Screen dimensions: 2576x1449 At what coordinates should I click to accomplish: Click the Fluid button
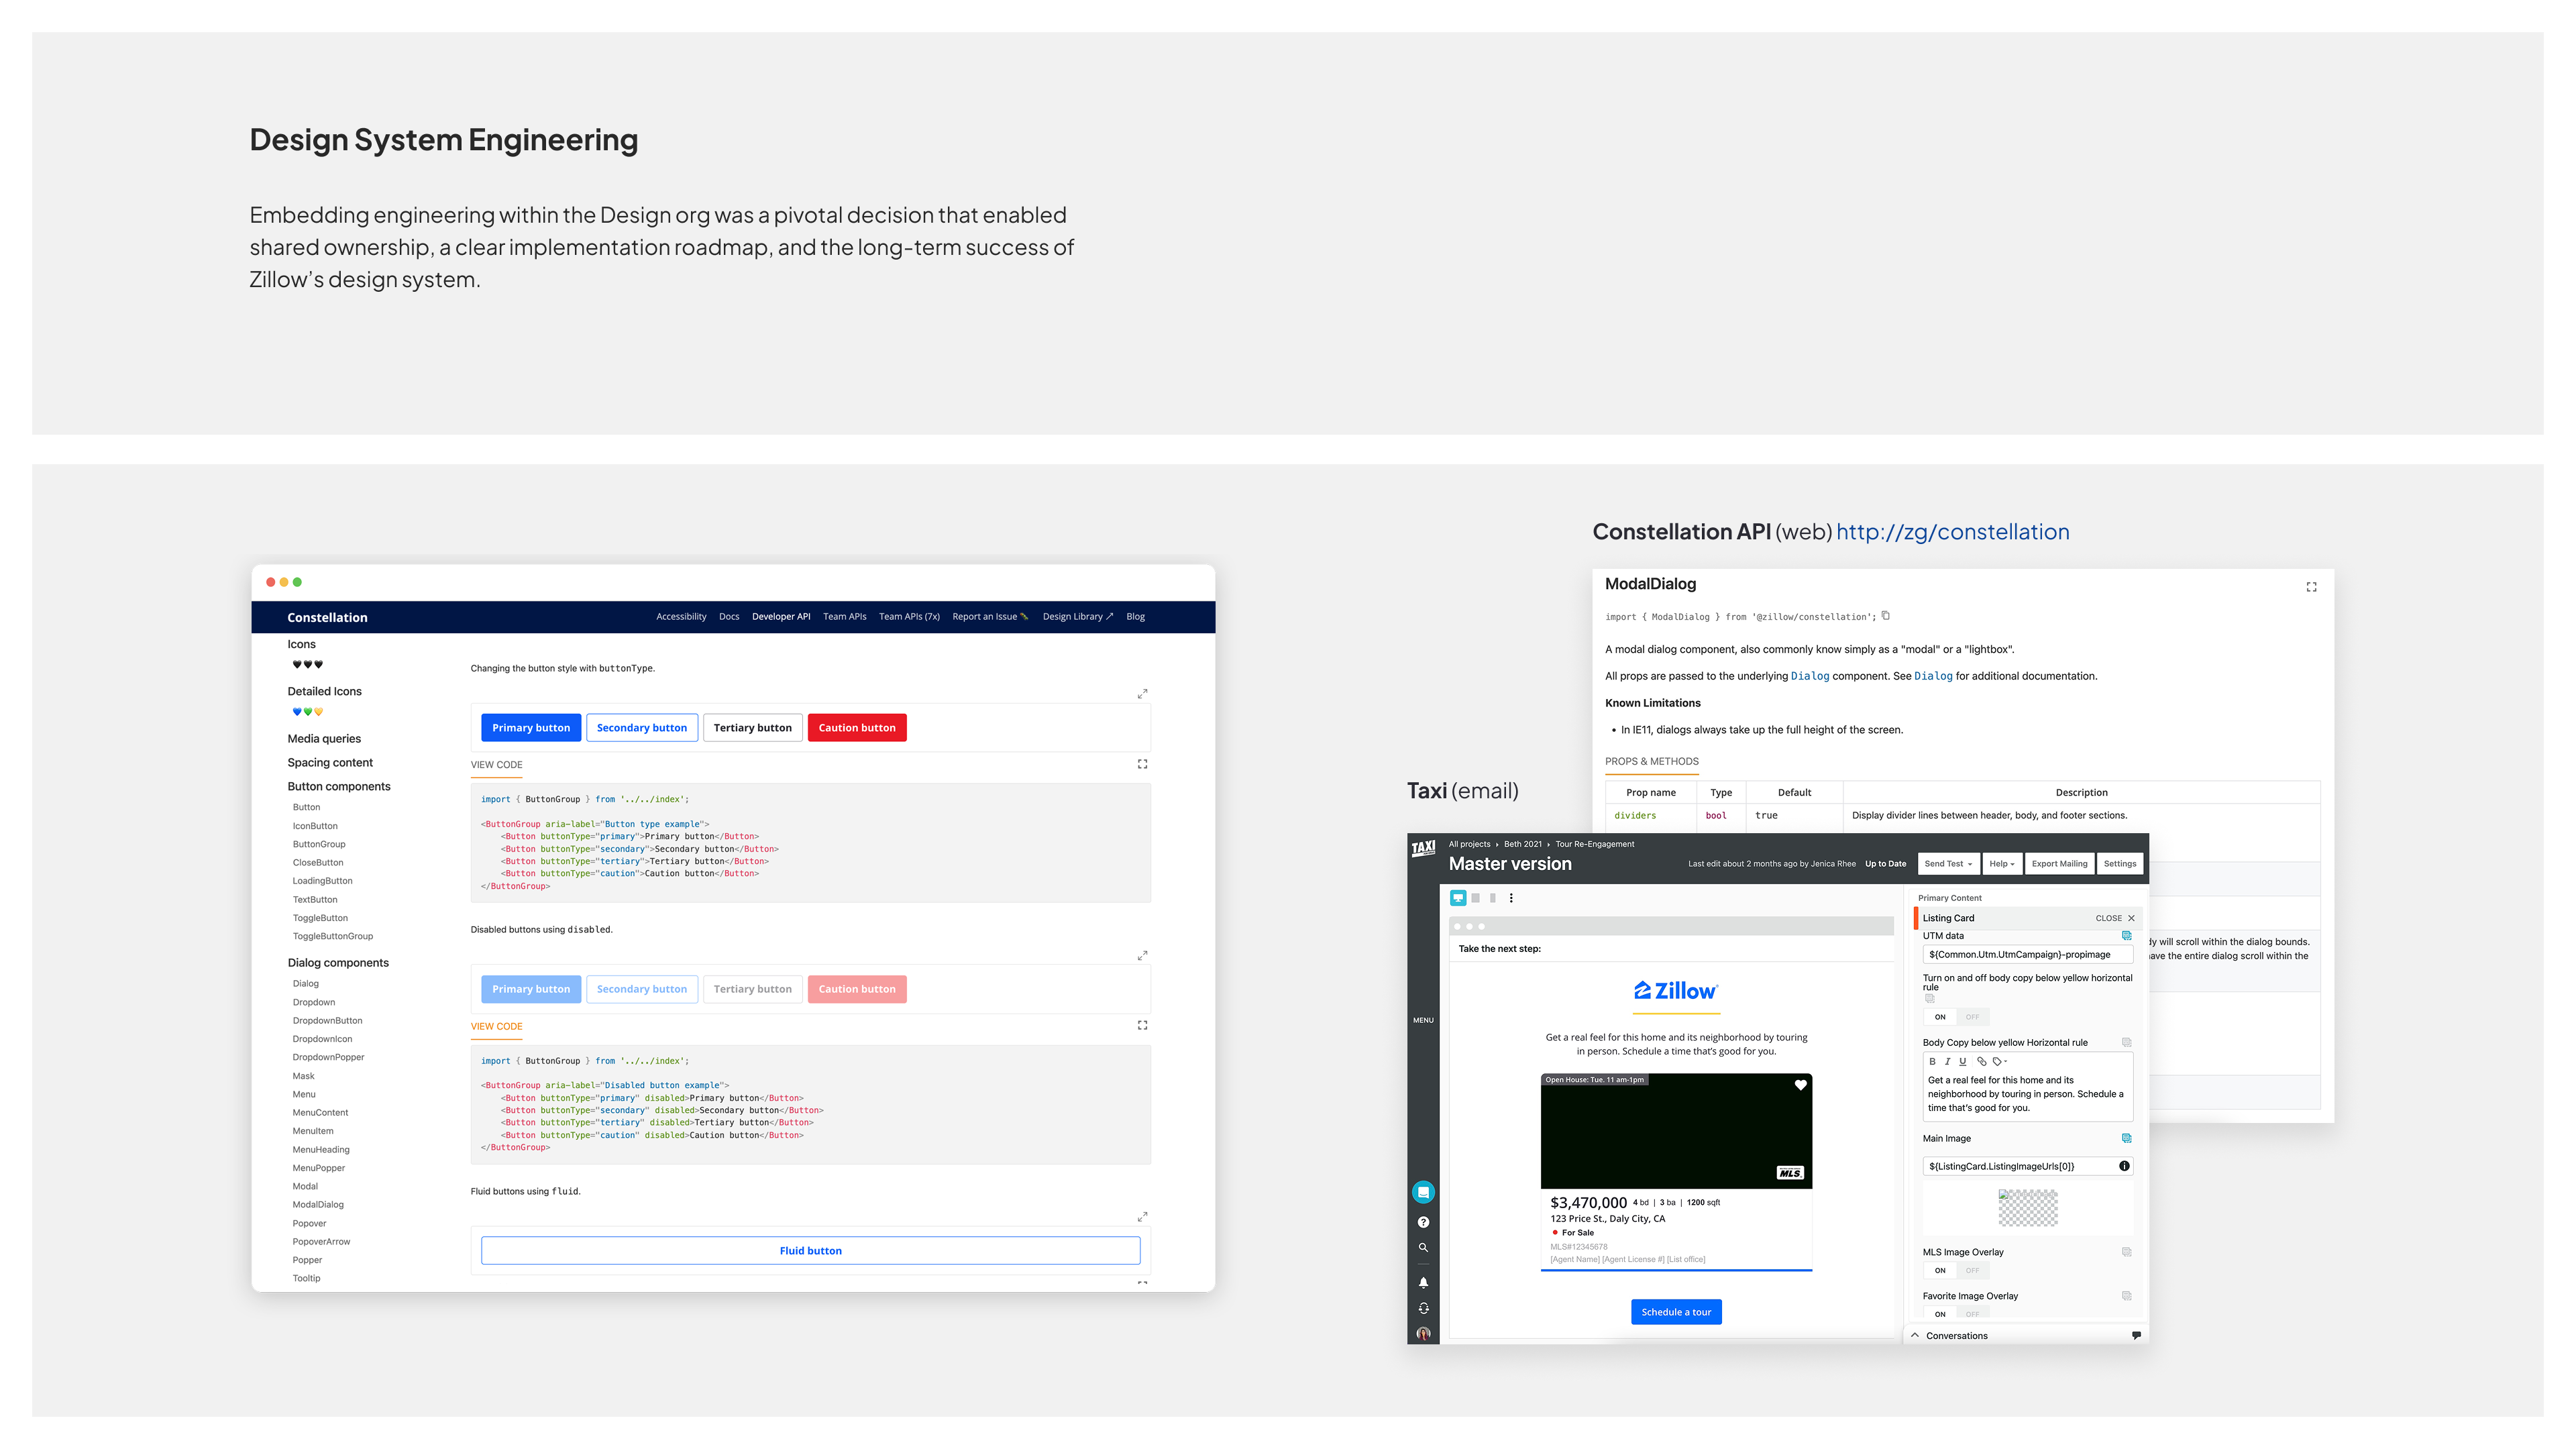[810, 1251]
